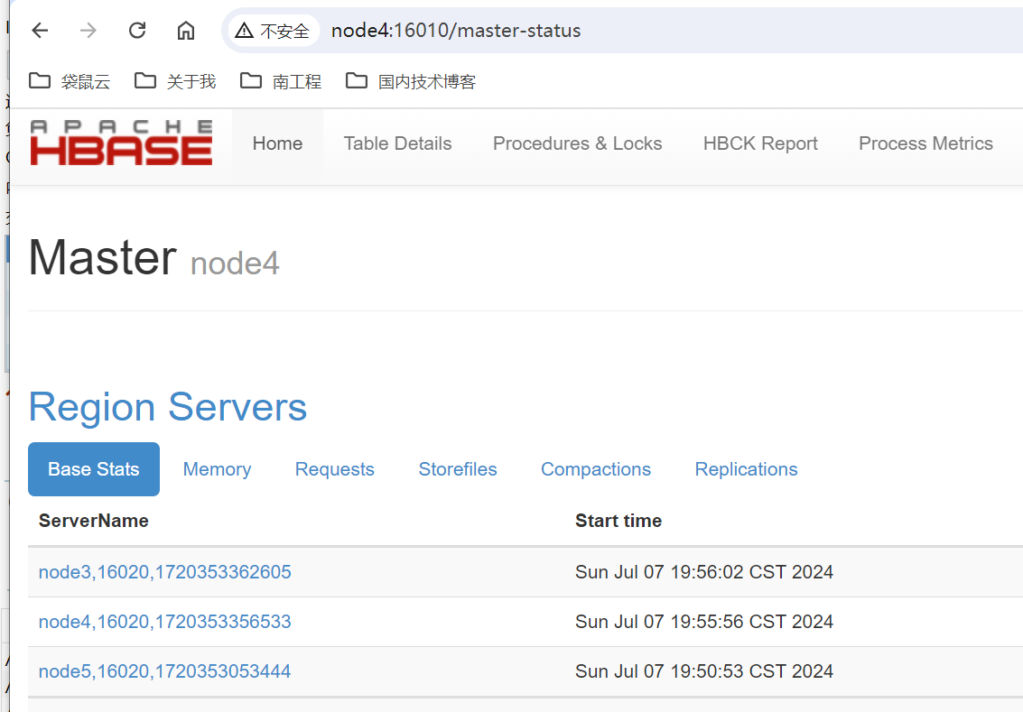Switch to the Requests tab
1023x712 pixels.
pos(335,469)
